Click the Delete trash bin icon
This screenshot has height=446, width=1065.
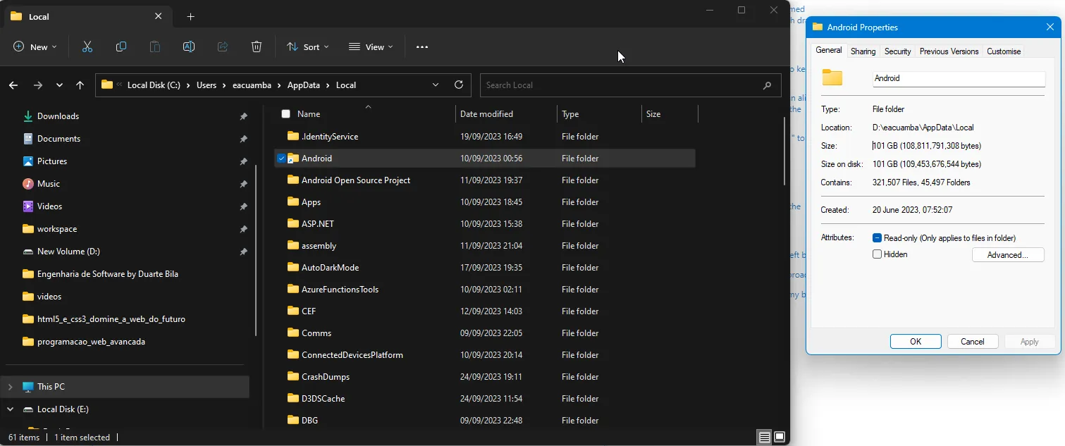[x=257, y=47]
